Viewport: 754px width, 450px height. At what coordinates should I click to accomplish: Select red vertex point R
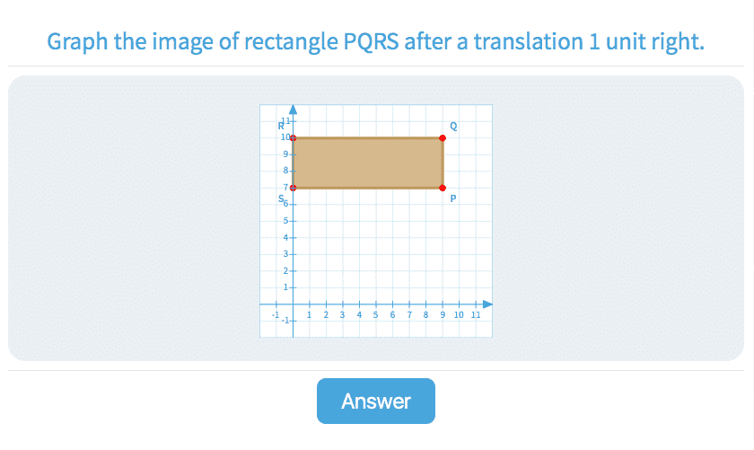tap(294, 137)
